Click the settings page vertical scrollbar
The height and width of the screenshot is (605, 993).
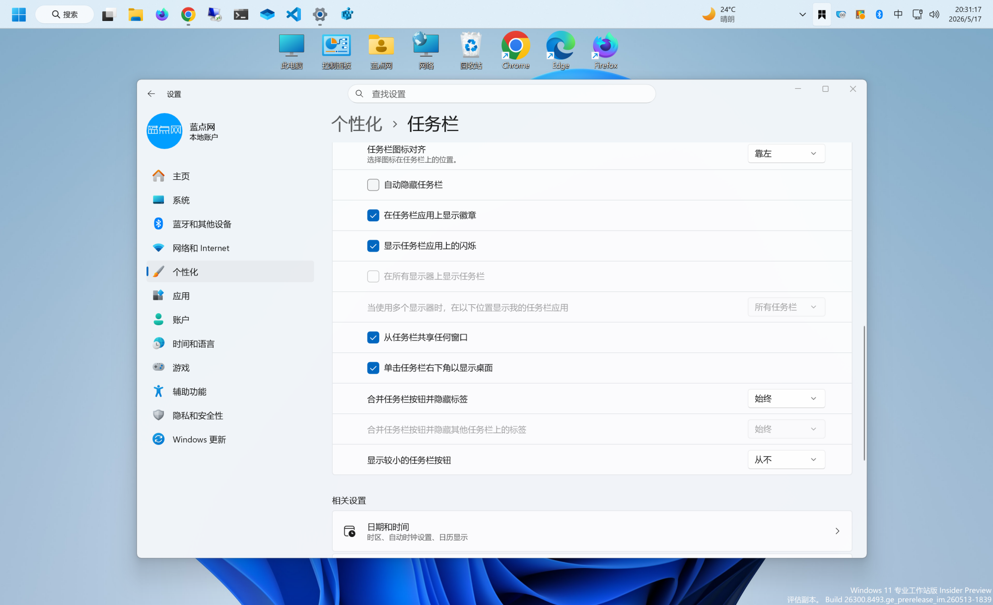[864, 393]
